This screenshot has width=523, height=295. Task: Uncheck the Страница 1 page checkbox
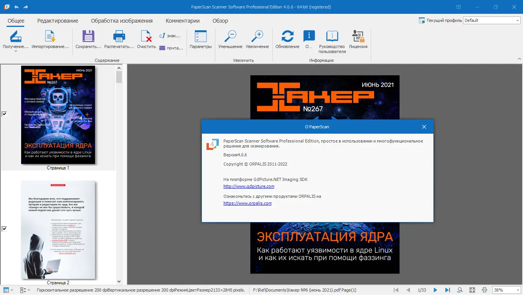click(4, 114)
